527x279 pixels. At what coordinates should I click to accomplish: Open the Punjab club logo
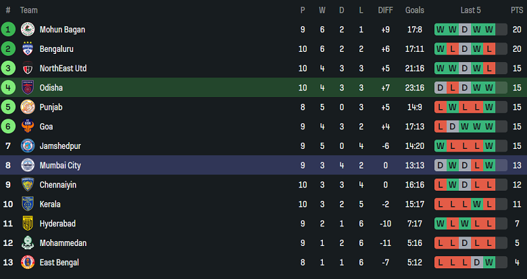click(x=28, y=107)
